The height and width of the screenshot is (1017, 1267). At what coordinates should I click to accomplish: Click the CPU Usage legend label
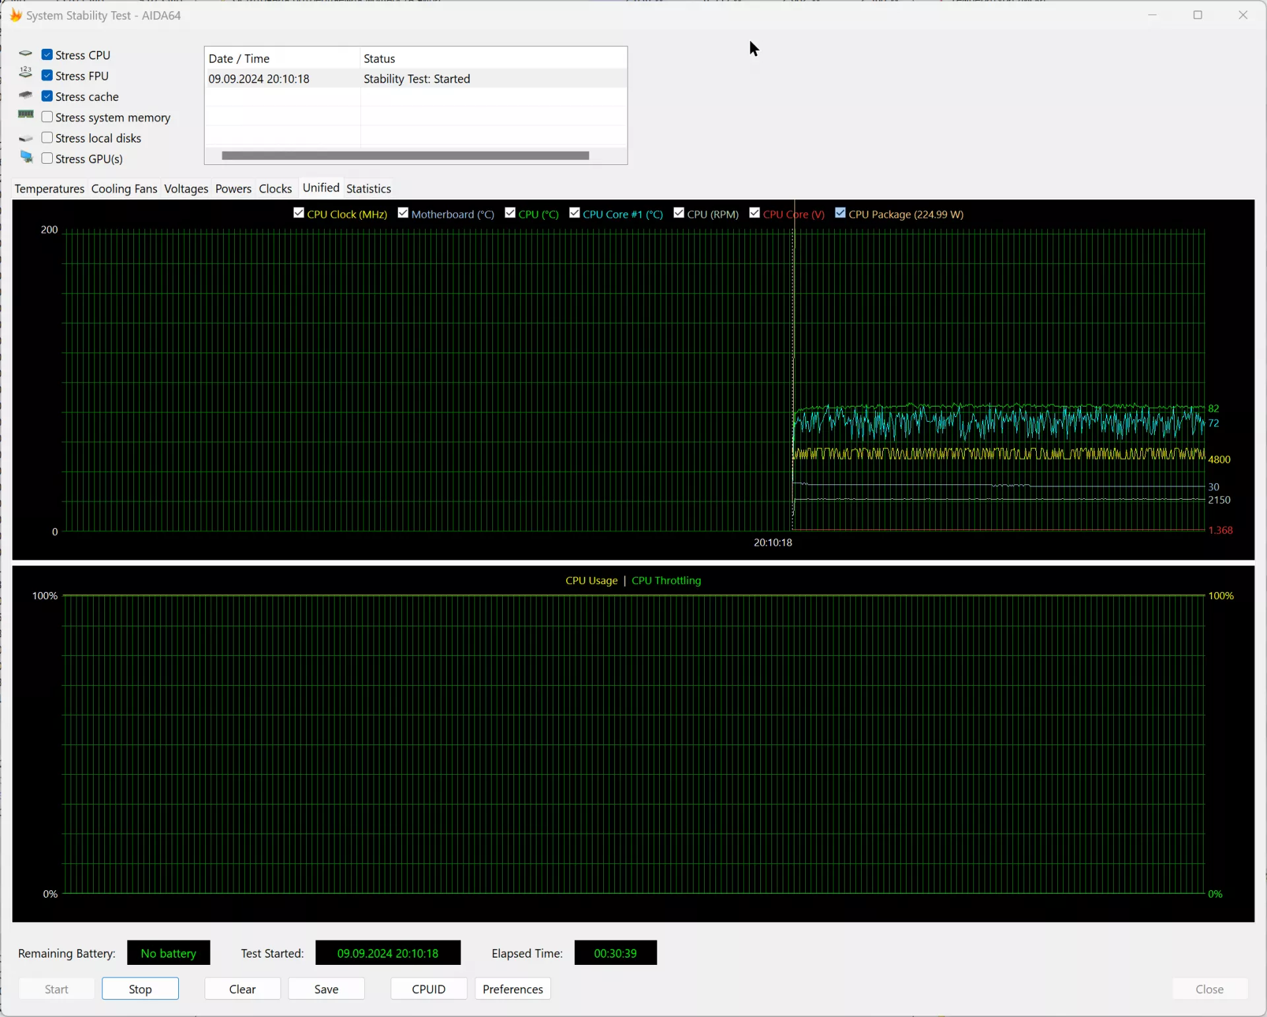point(591,580)
